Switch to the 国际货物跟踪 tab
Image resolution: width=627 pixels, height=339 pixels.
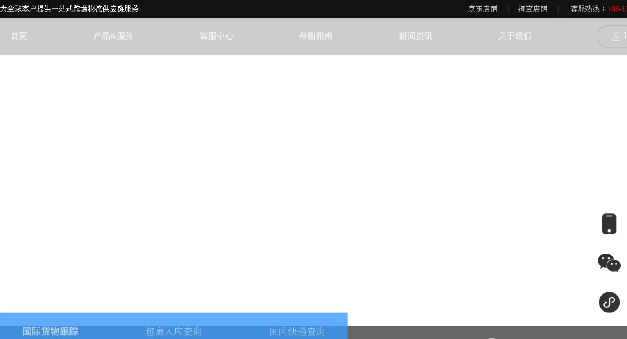[50, 332]
